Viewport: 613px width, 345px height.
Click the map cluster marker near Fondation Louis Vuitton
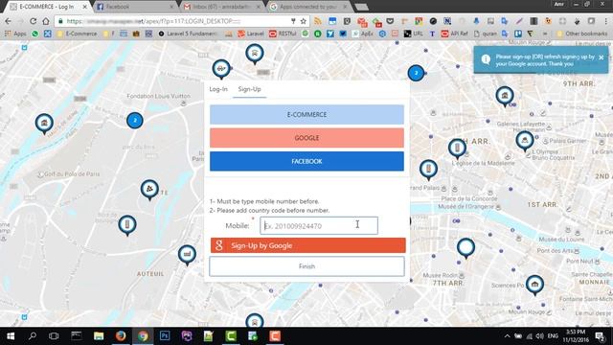134,121
